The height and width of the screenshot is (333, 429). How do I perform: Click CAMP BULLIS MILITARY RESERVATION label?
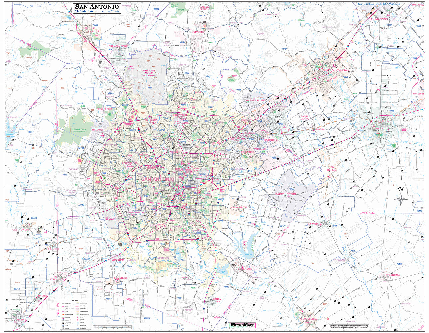click(149, 73)
